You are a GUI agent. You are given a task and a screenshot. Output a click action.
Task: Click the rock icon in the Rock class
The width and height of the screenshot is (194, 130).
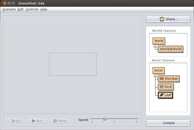(162, 87)
